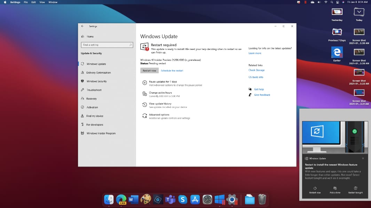Expand the Yesterday desktop stack

[337, 12]
